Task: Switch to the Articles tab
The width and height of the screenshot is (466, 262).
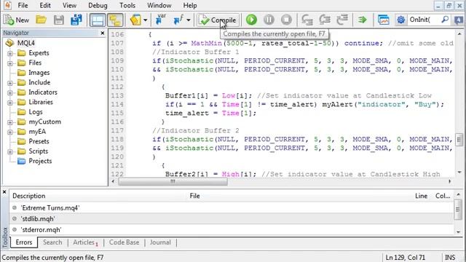Action: click(x=85, y=242)
